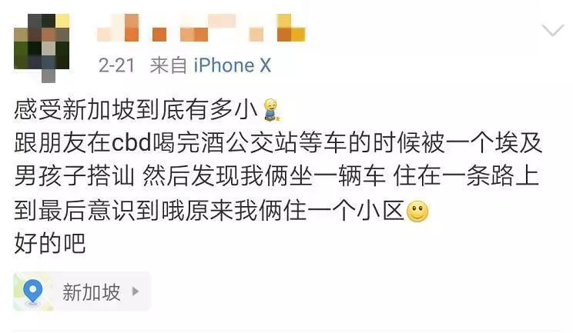Click the smiley emoji after 小区
The width and height of the screenshot is (573, 333).
(417, 211)
